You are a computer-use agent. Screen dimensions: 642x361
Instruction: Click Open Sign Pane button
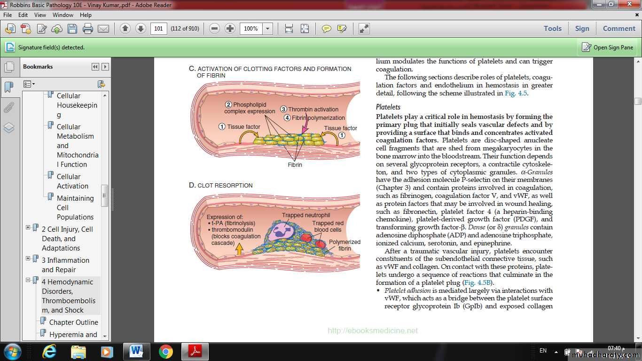pos(607,47)
